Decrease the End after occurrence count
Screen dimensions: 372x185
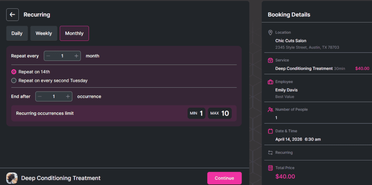(40, 97)
